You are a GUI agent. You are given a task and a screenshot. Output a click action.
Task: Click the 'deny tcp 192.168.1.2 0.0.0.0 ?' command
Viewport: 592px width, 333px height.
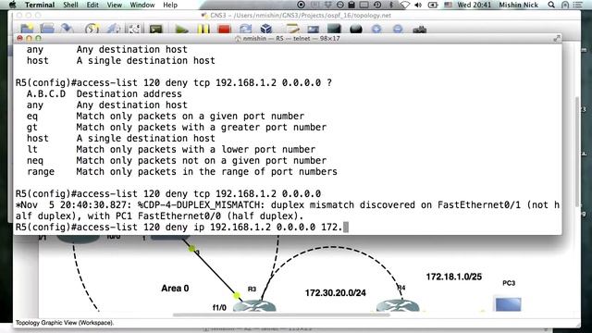[249, 82]
